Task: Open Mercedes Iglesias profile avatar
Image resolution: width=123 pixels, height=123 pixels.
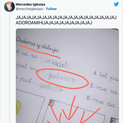Action: pos(9,7)
